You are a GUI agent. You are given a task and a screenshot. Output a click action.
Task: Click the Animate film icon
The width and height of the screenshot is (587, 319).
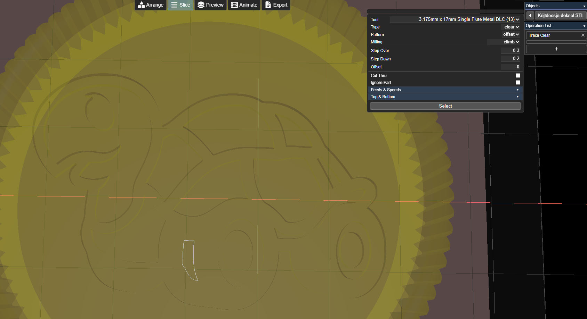tap(234, 5)
